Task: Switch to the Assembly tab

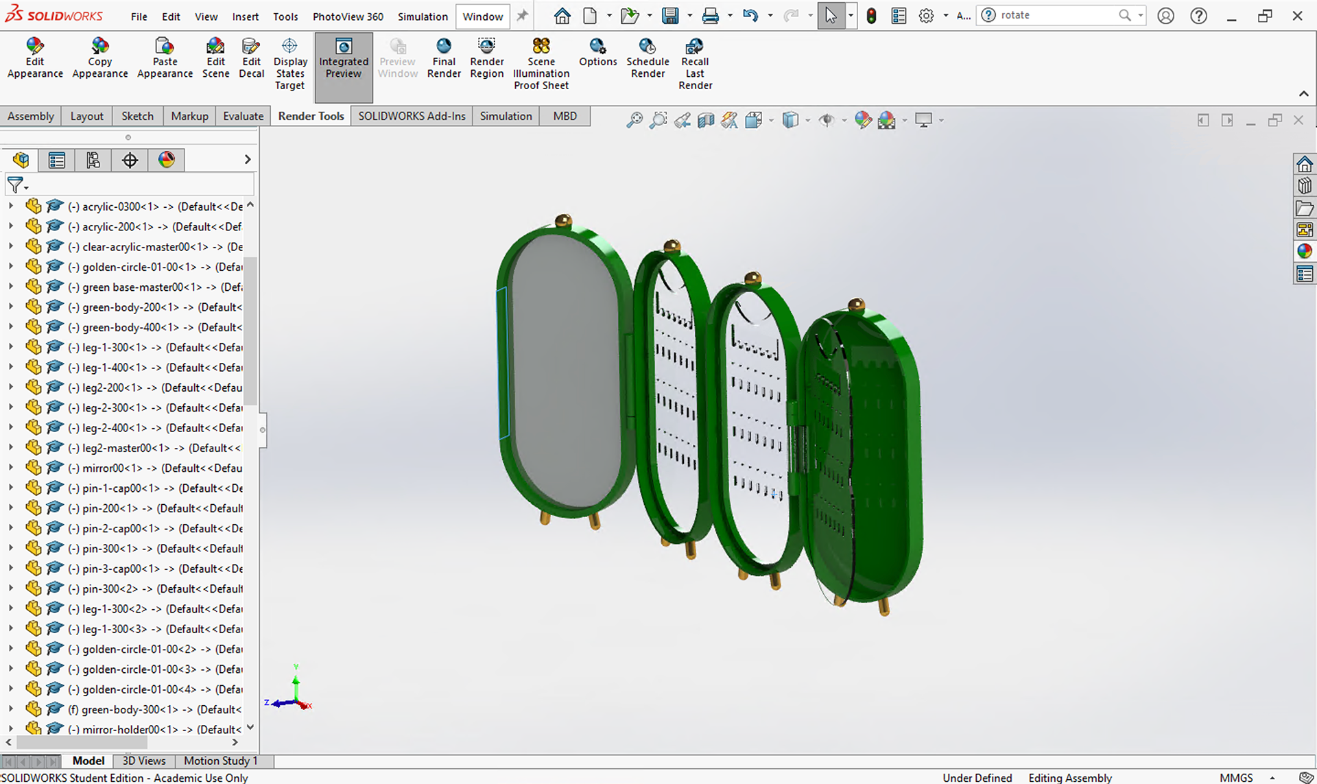Action: (x=31, y=116)
